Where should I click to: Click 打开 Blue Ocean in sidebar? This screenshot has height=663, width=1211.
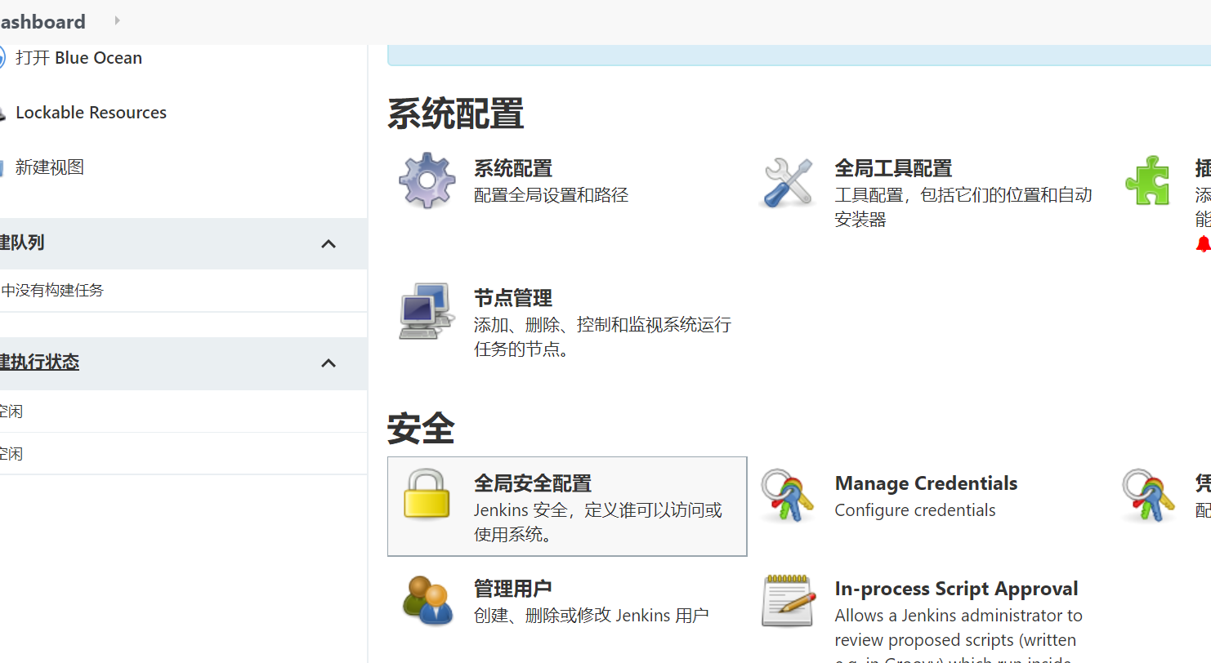click(x=78, y=58)
